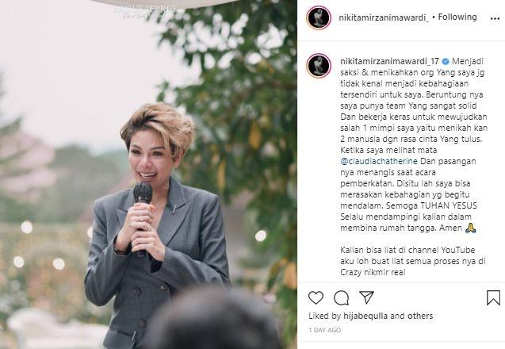Open the three-dot more options menu

click(x=495, y=19)
